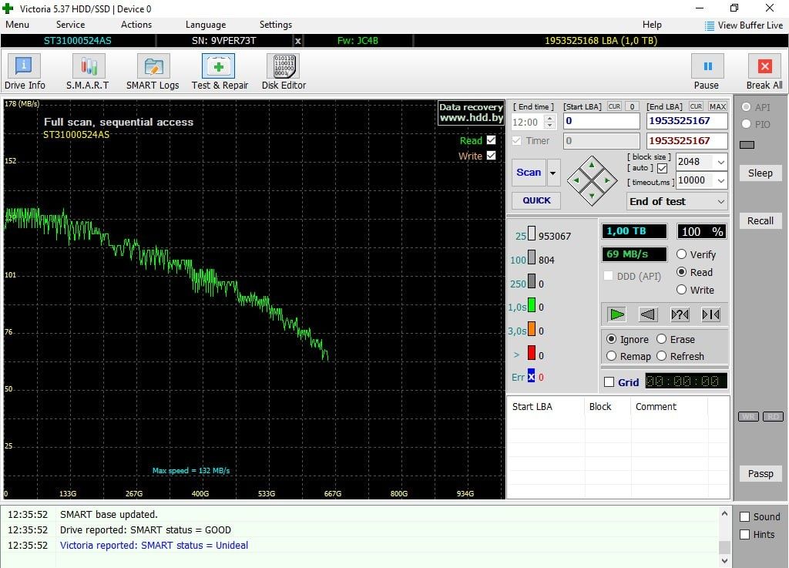Click the right arrow in navigation diamond

[x=607, y=180]
